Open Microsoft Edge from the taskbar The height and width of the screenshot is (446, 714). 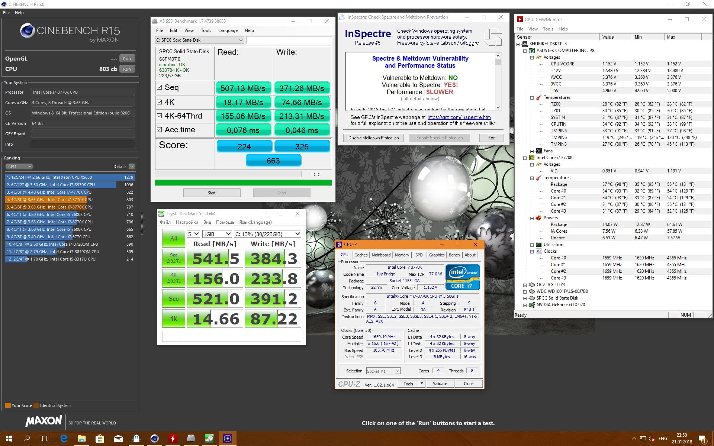click(64, 439)
